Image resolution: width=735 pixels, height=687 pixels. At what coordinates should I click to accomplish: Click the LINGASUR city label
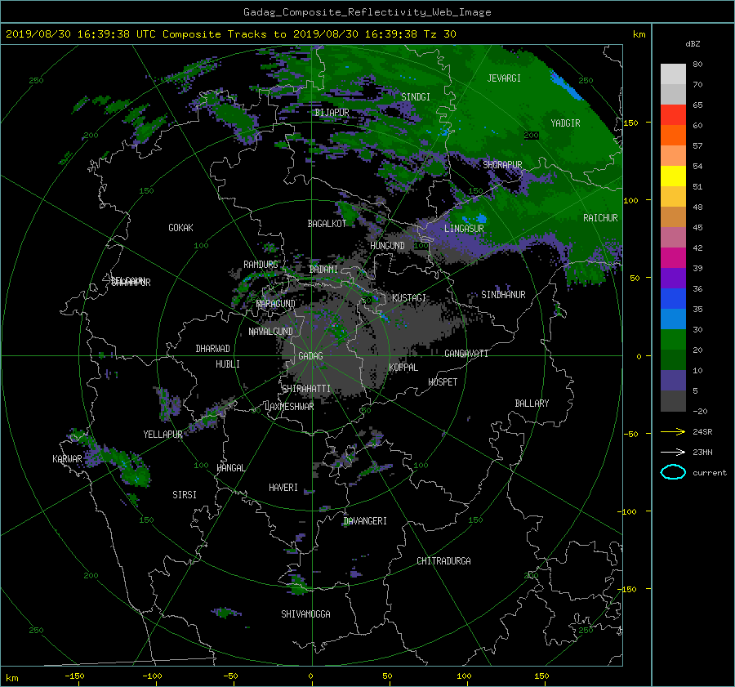point(464,229)
